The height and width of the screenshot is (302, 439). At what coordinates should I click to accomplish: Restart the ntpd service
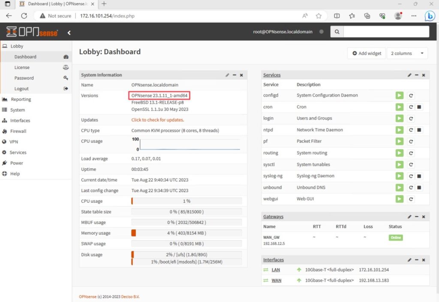click(411, 130)
